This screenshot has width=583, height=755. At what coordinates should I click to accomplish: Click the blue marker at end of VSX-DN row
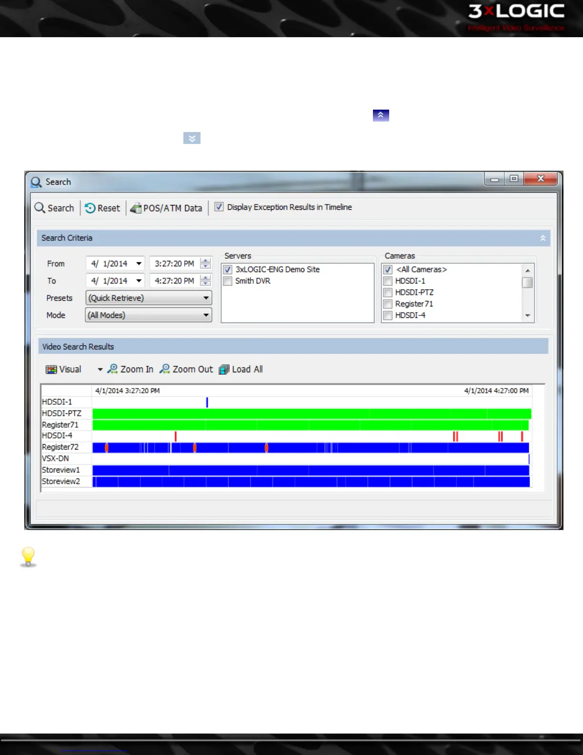(x=529, y=459)
